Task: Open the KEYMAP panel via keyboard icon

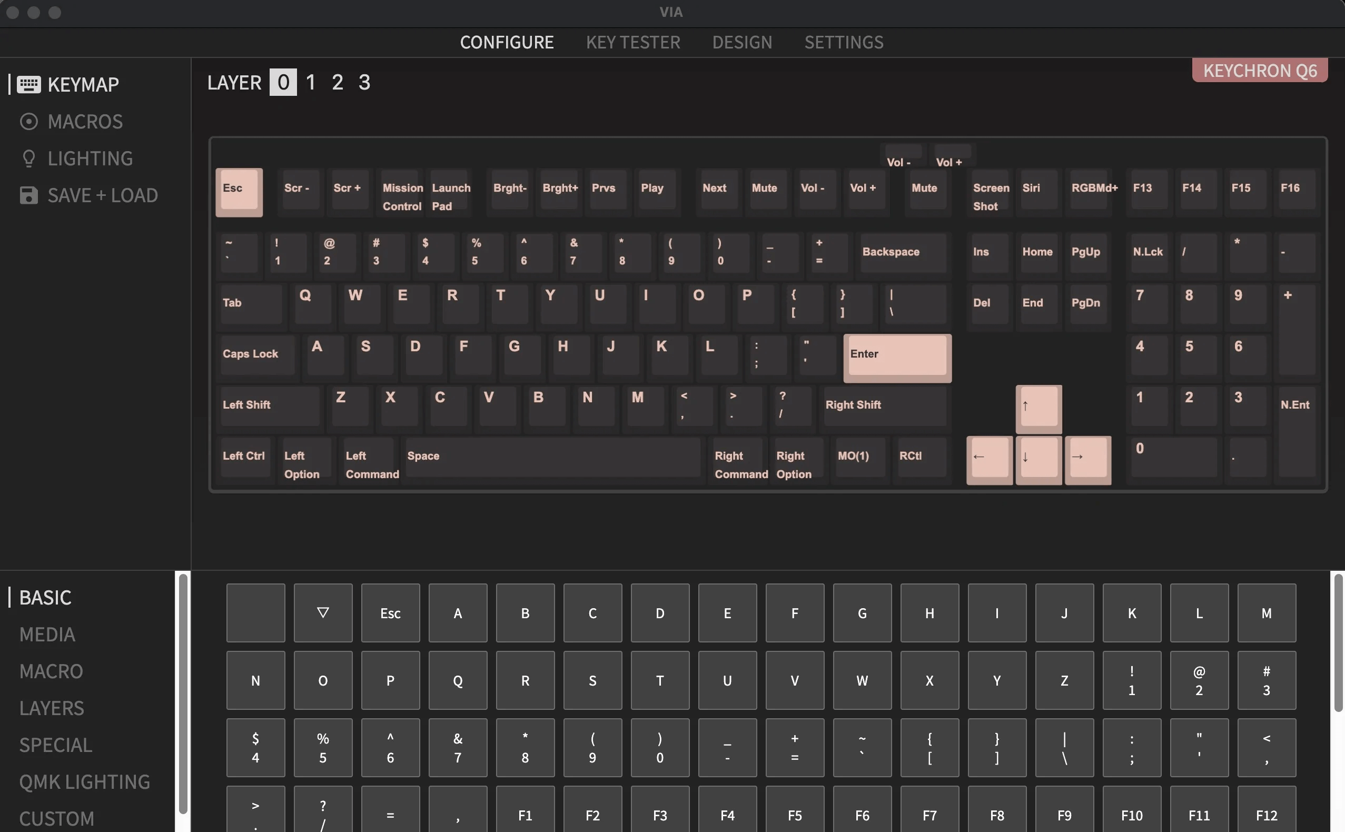Action: coord(29,84)
